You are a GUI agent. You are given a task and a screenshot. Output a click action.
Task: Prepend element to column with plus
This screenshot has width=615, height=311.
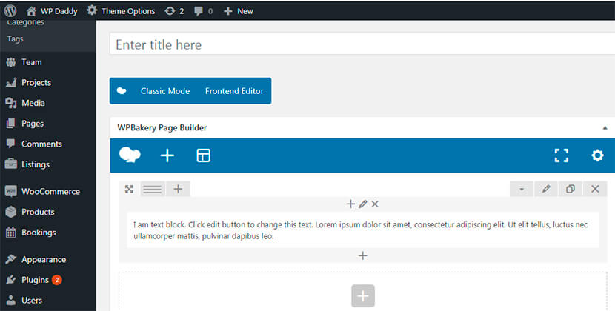click(350, 204)
